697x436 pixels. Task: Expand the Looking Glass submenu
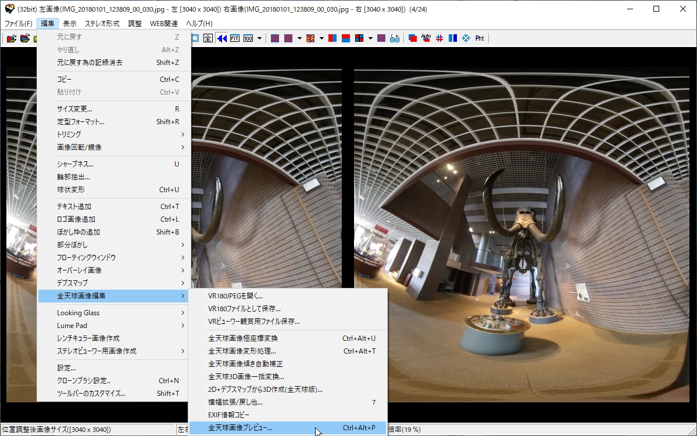pyautogui.click(x=115, y=313)
